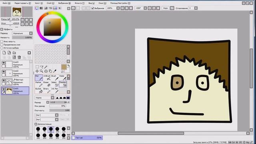This screenshot has width=256, height=144.
Task: Choose the Select brush tool
Action: pyautogui.click(x=55, y=84)
